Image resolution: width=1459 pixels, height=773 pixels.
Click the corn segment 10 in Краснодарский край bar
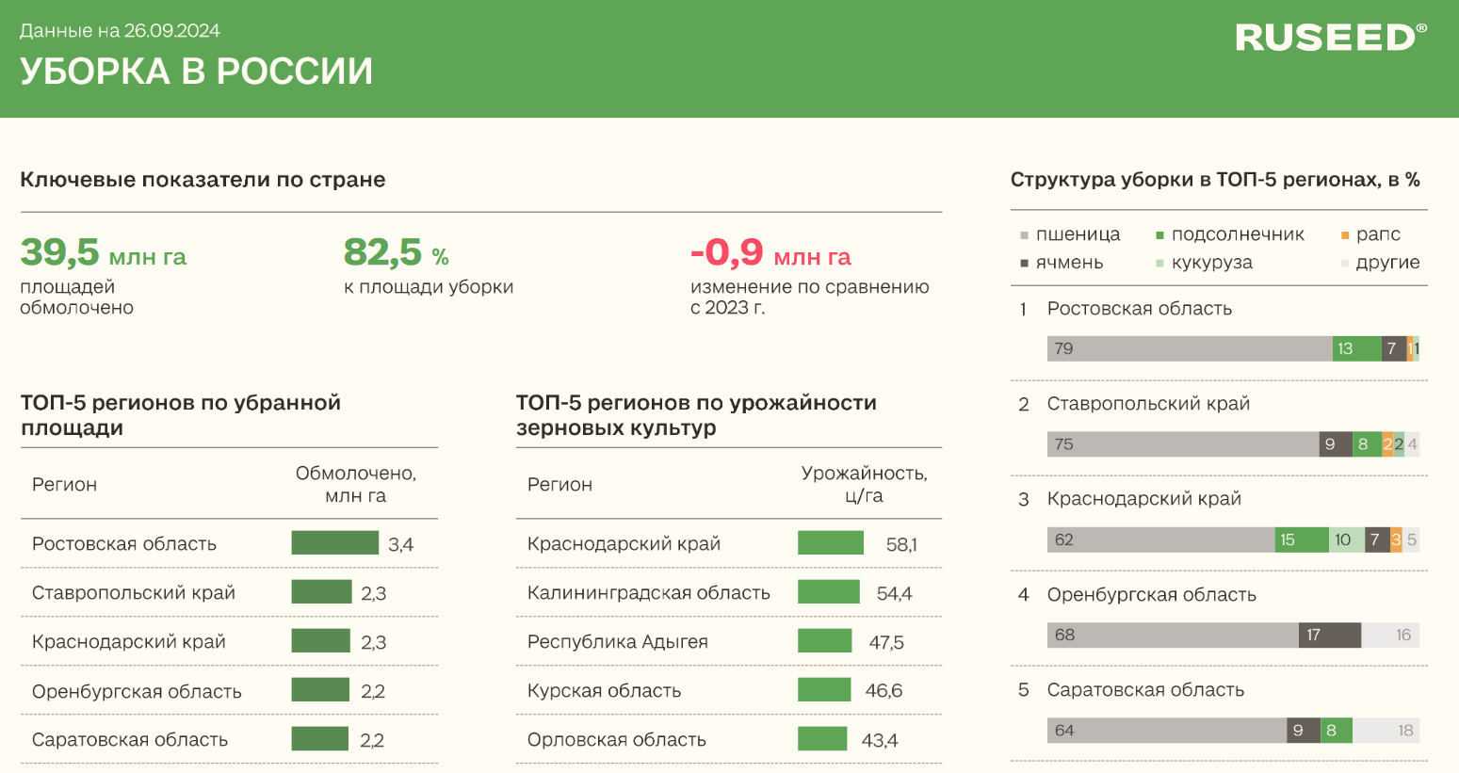(1346, 540)
